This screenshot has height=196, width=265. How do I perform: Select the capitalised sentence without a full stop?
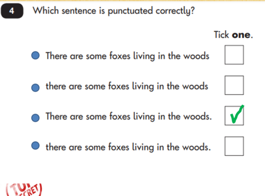pos(127,56)
